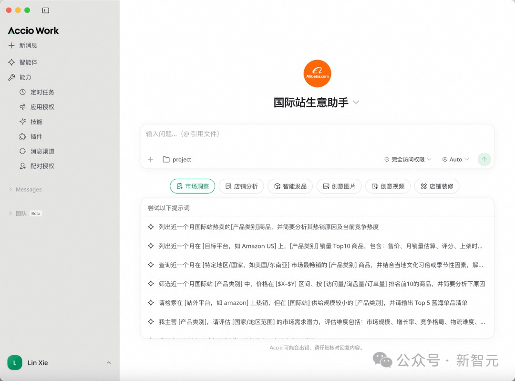Click the green send arrow button
The height and width of the screenshot is (381, 515).
click(x=484, y=159)
